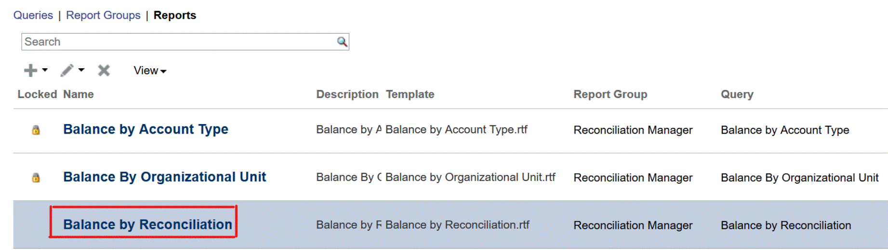This screenshot has width=888, height=250.
Task: Click the Report Group column header
Action: pos(610,94)
